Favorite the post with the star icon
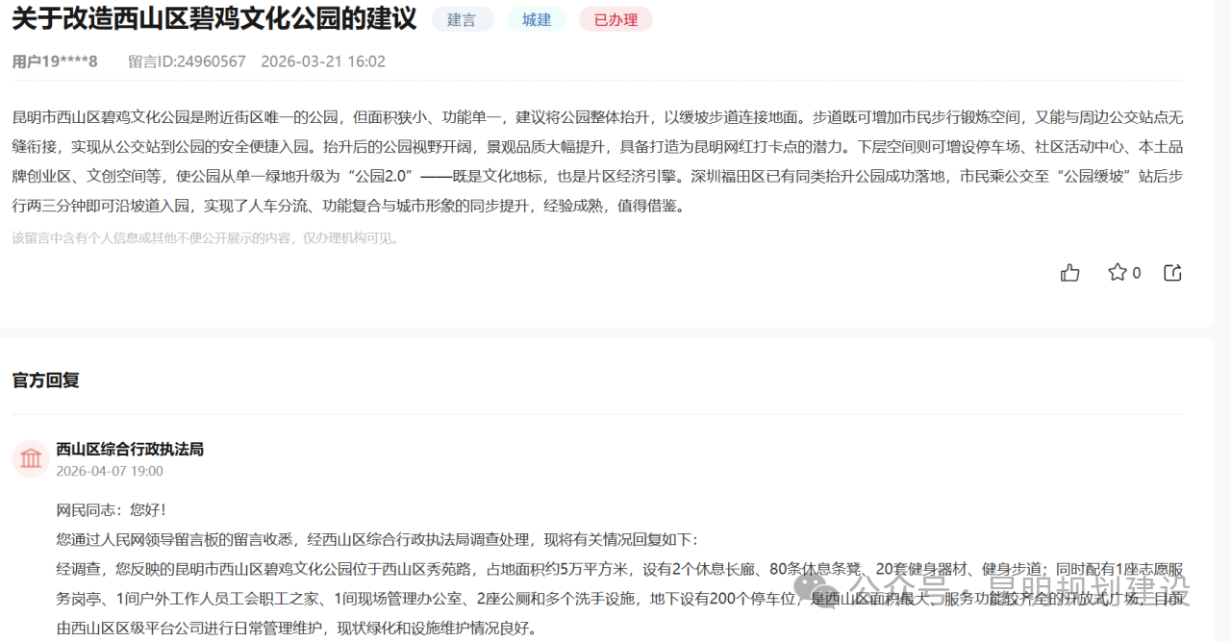The image size is (1231, 641). tap(1117, 273)
